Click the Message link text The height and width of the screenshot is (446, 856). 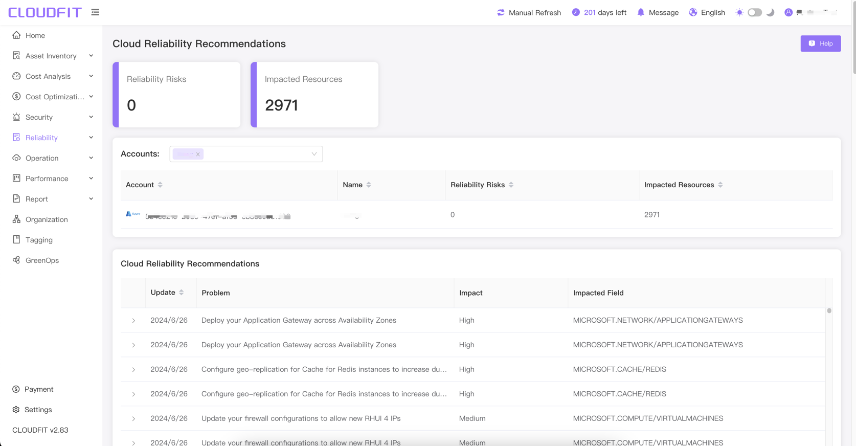click(x=663, y=12)
